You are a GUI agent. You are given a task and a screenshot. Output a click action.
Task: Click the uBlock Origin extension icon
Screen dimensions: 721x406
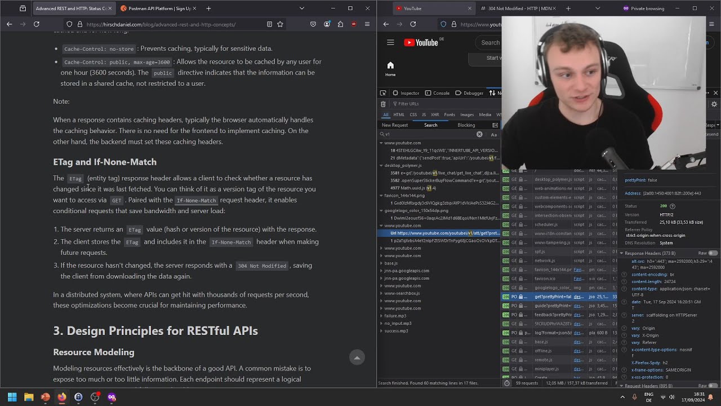pos(354,24)
